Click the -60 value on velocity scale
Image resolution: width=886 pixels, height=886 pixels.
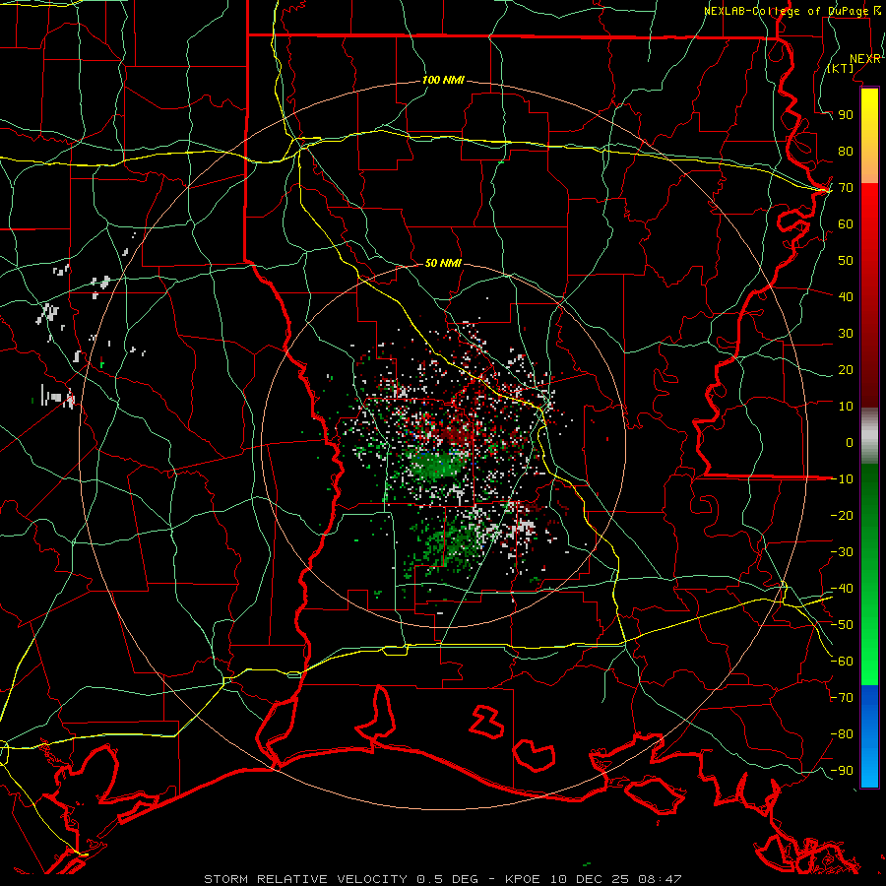(x=842, y=662)
